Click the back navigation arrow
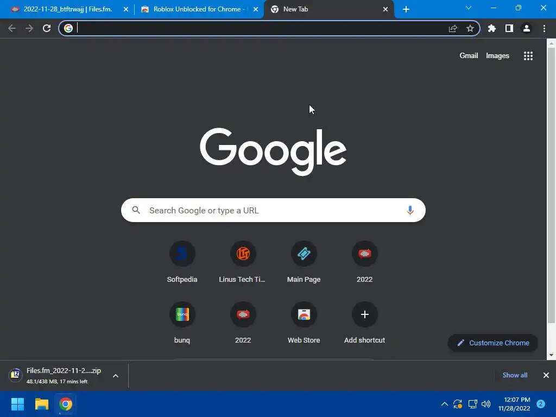The height and width of the screenshot is (417, 556). (12, 28)
